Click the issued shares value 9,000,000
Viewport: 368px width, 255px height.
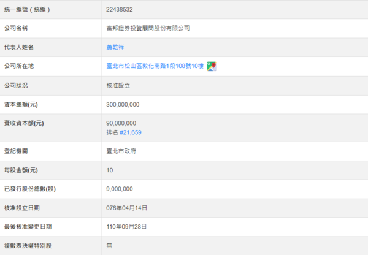point(119,189)
